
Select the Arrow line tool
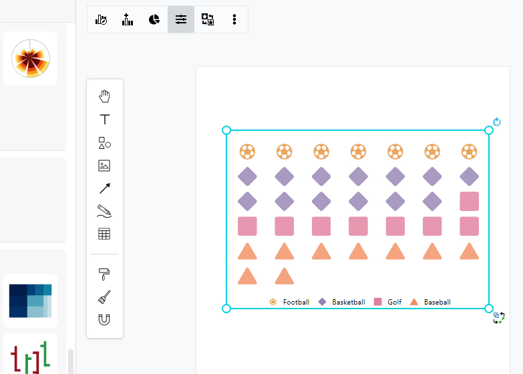(x=104, y=188)
